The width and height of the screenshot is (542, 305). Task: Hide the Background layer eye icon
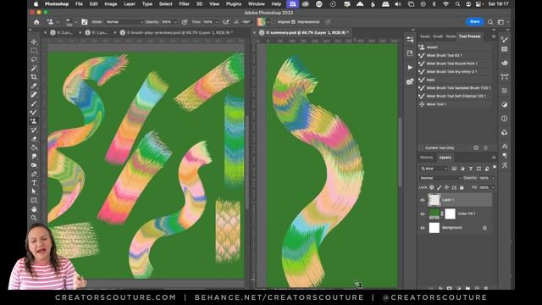click(x=423, y=228)
